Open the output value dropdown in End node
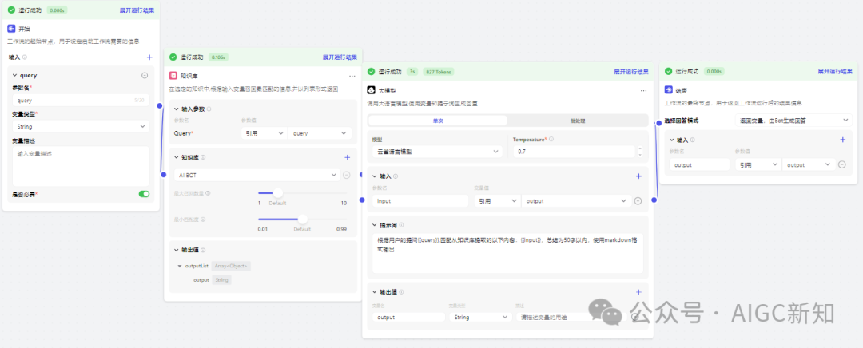Viewport: 863px width, 348px height. 808,164
